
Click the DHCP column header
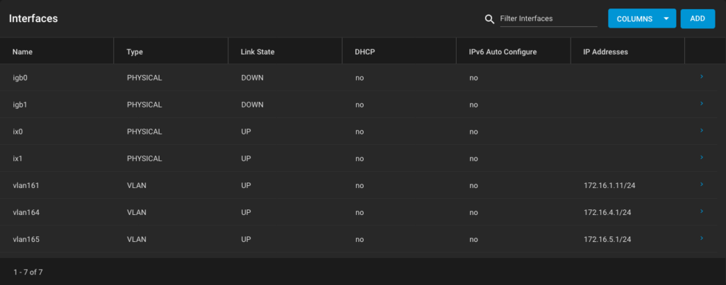(x=364, y=52)
